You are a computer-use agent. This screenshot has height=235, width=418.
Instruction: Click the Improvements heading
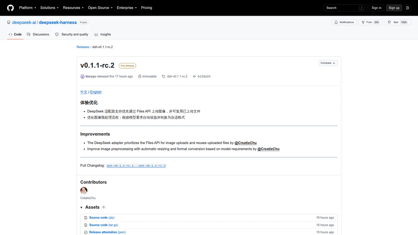click(95, 134)
